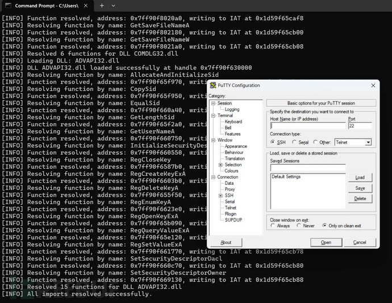392x303 pixels.
Task: Select the Logging category
Action: point(232,109)
